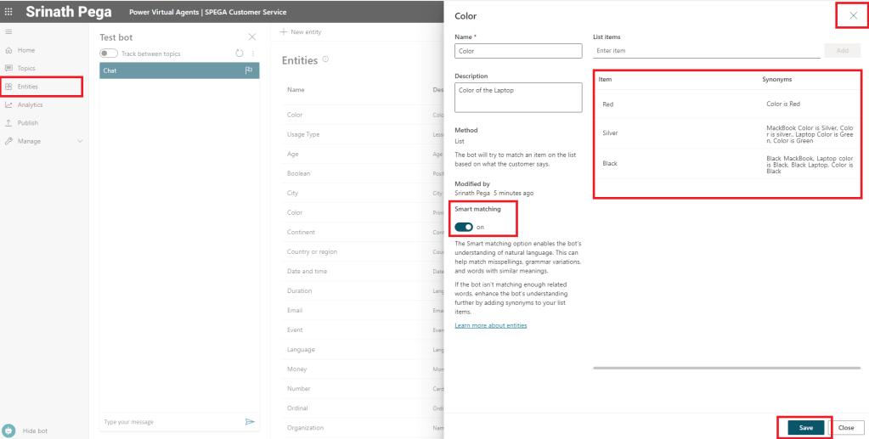Click the Entities info icon
The width and height of the screenshot is (869, 439).
click(326, 59)
